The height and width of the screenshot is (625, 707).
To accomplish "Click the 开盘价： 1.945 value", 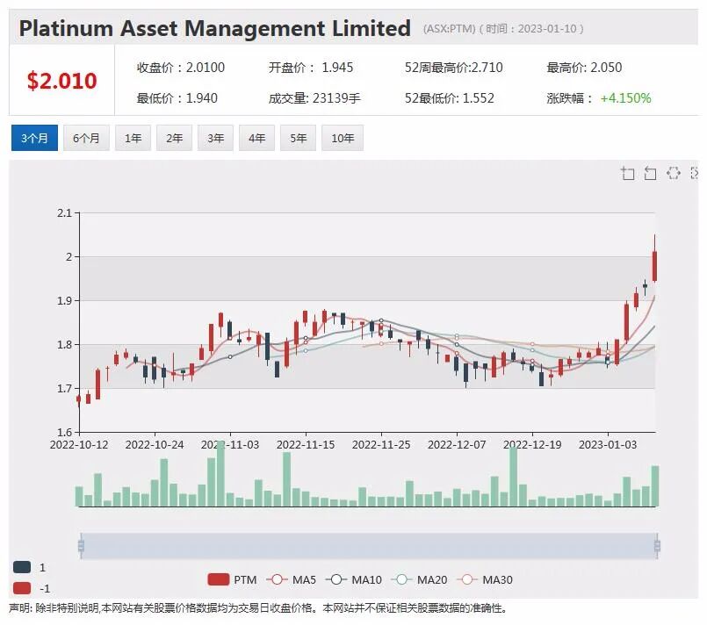I will 311,68.
